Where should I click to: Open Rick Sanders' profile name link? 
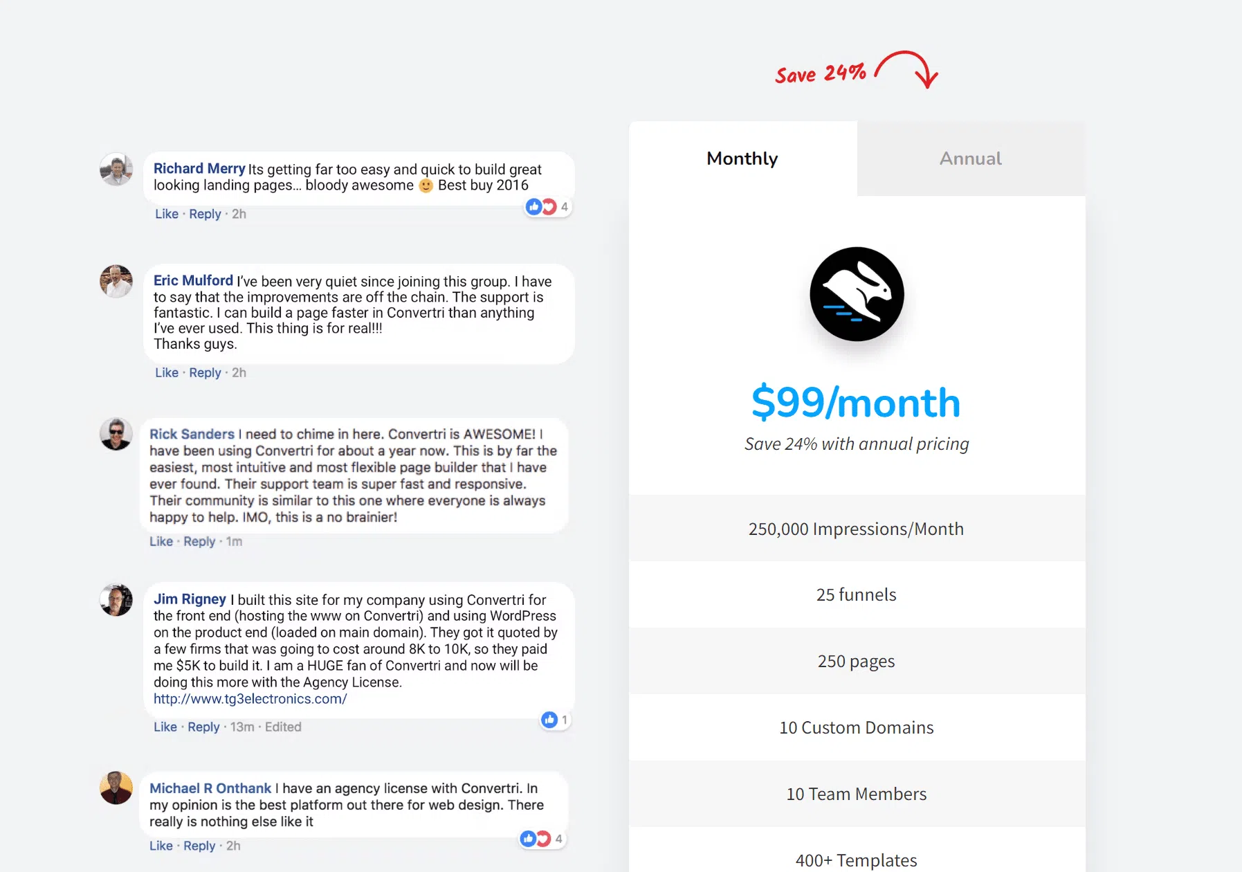(x=192, y=434)
